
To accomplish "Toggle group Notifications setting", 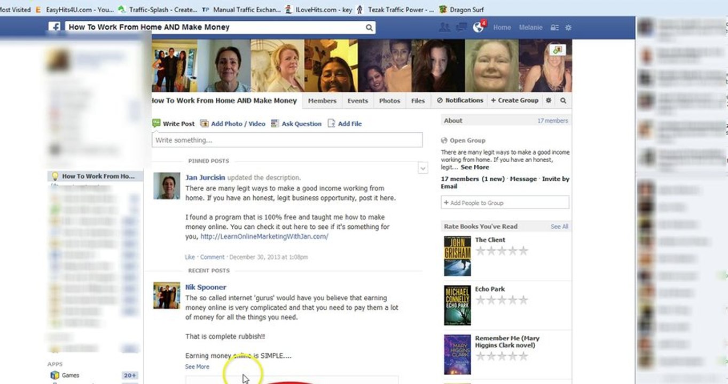I will (460, 100).
